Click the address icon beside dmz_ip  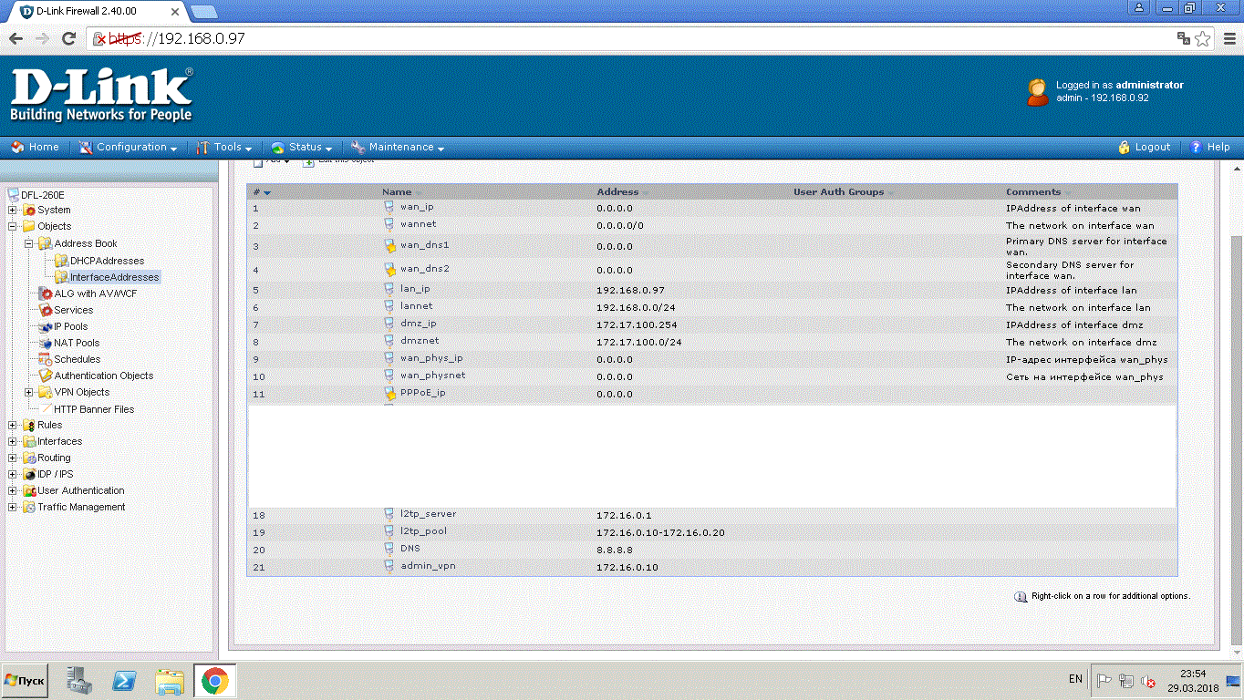point(389,324)
